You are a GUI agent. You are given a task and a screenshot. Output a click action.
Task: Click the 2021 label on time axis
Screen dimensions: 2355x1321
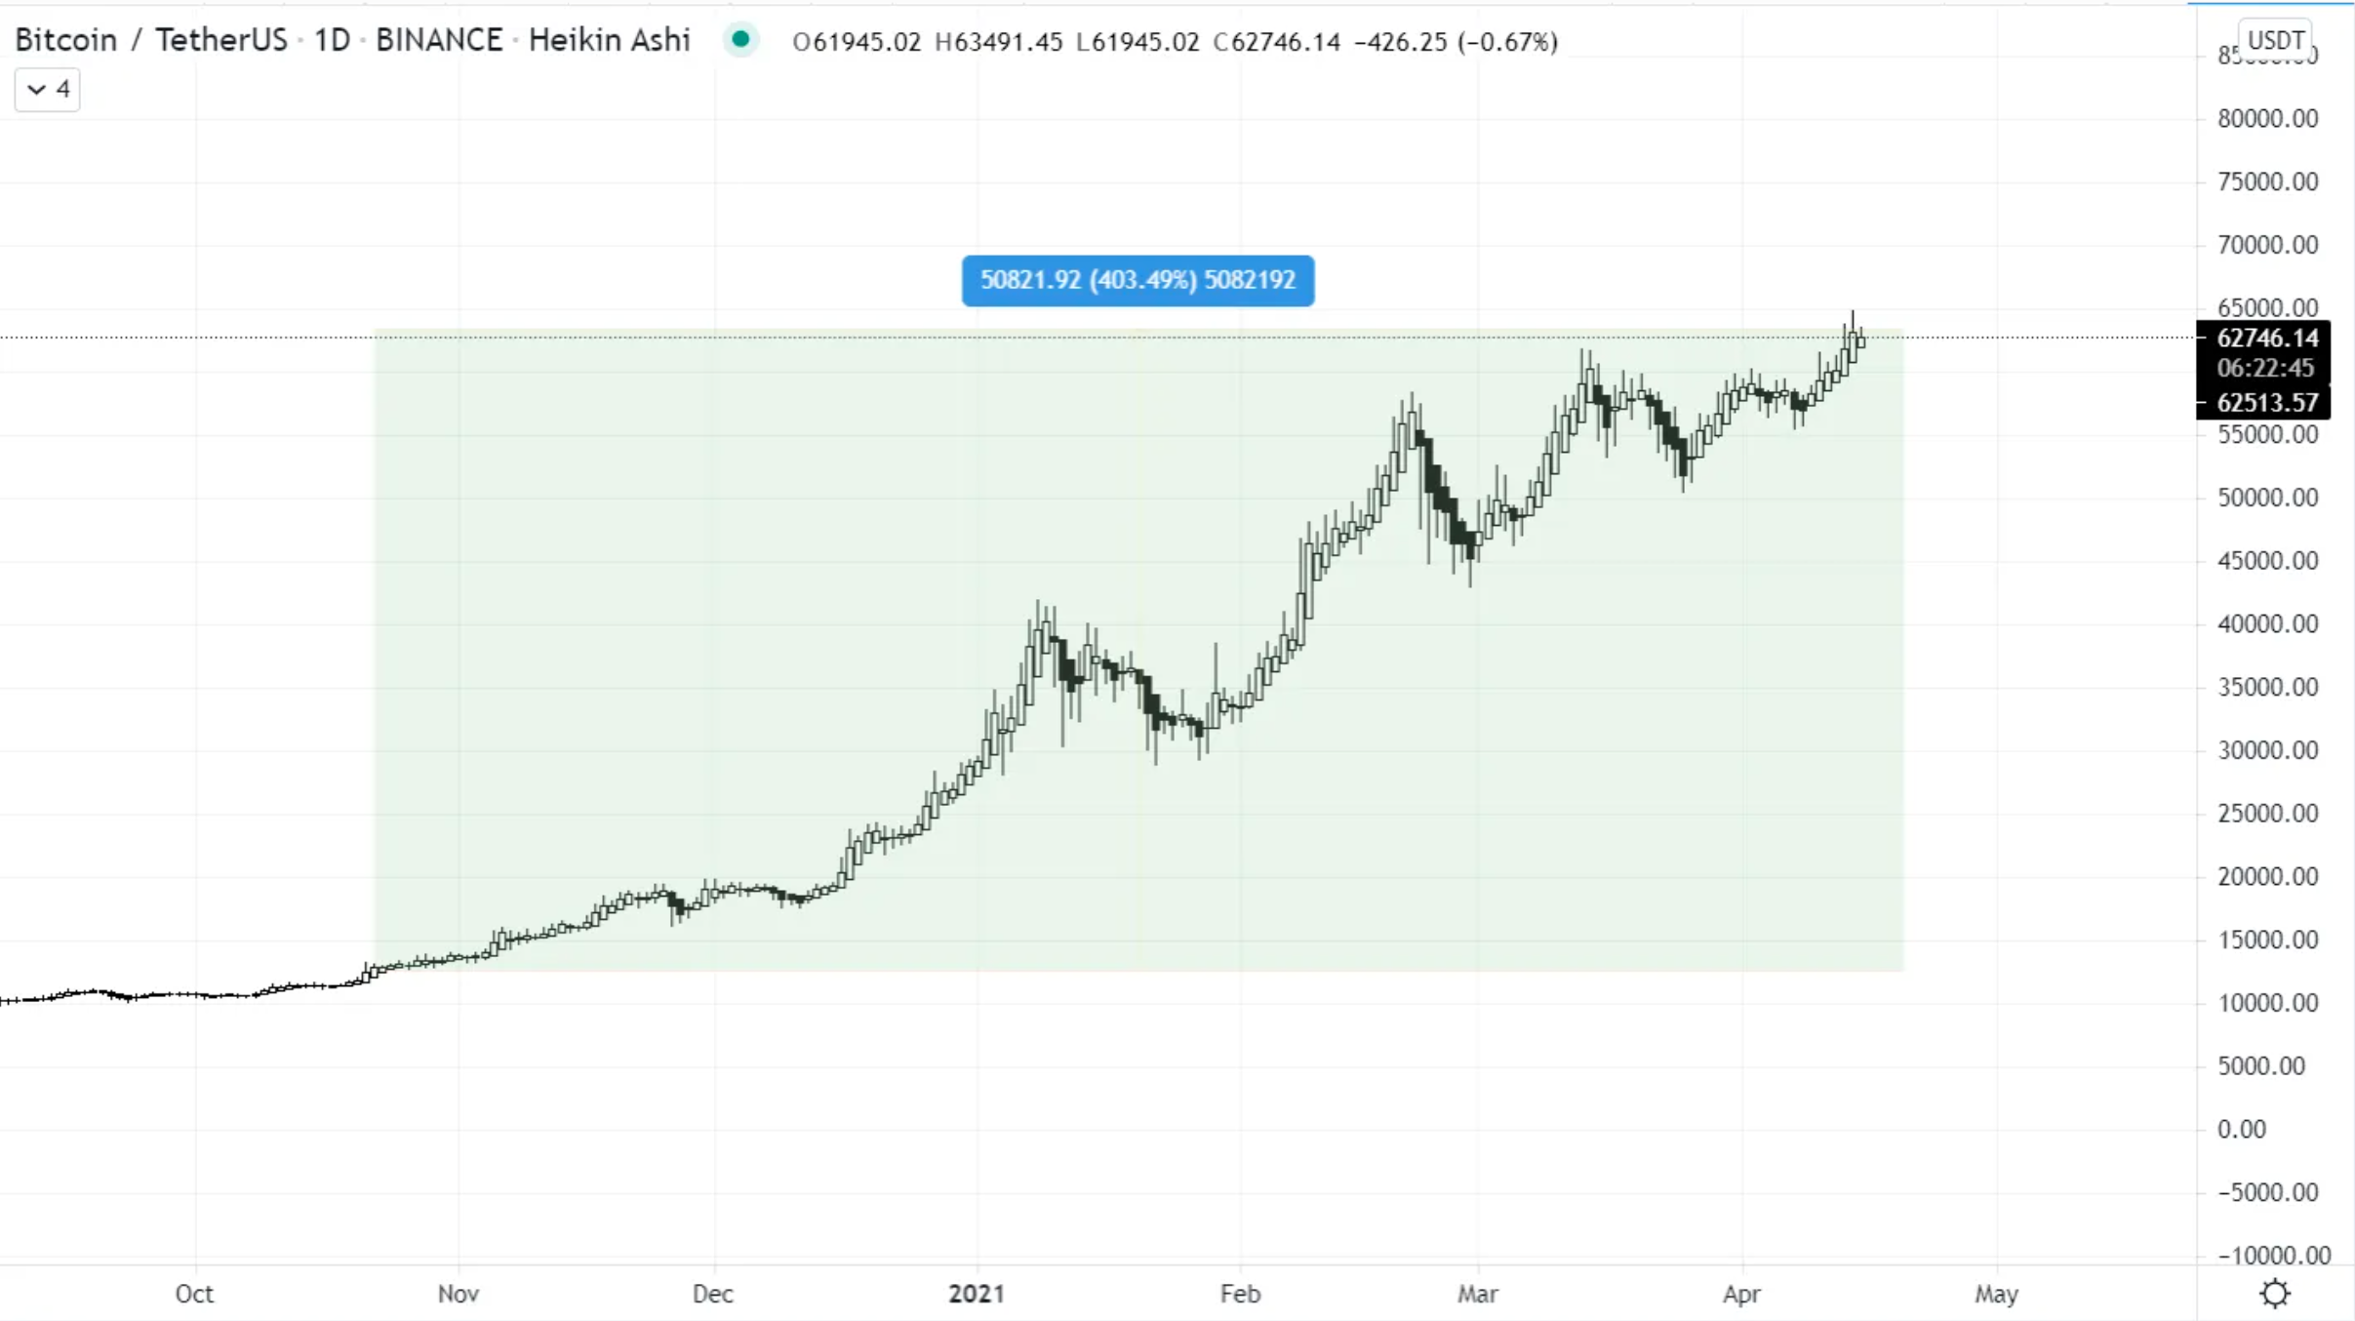point(977,1294)
